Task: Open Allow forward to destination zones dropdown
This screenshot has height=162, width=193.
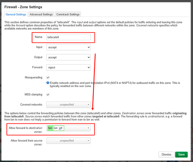Action: tap(68, 128)
